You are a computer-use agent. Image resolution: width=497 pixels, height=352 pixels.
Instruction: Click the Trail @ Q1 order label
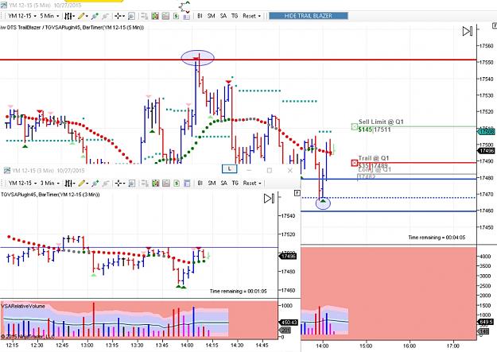pos(374,158)
